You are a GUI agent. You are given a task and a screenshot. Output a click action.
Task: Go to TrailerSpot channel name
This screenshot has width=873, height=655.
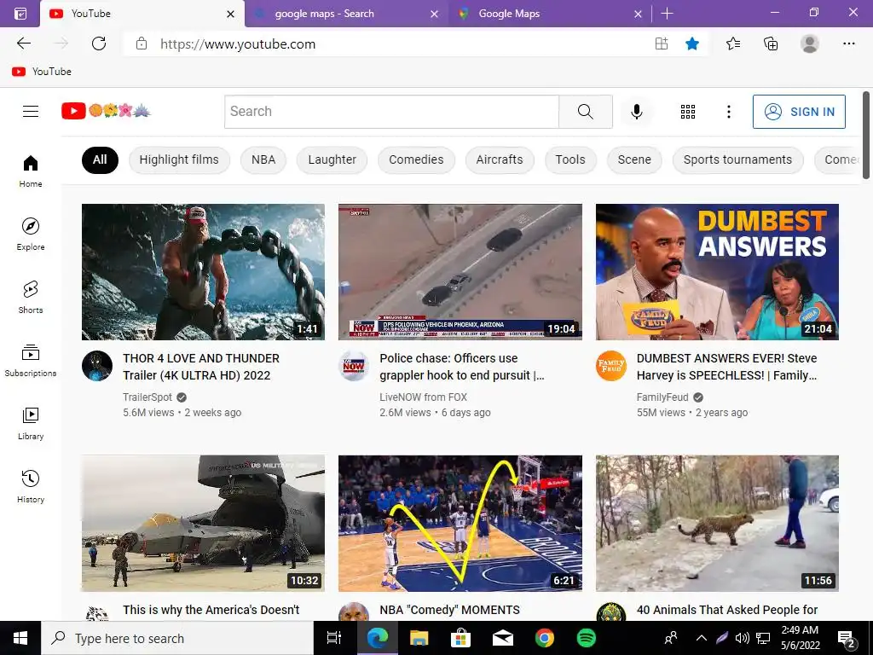[147, 397]
